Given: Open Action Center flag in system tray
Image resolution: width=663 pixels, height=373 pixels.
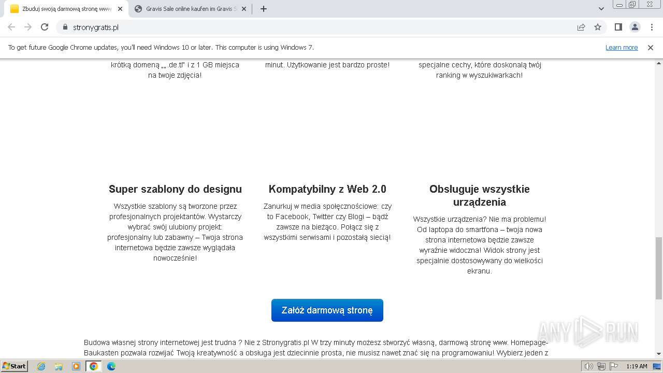Looking at the screenshot, I should pos(614,366).
